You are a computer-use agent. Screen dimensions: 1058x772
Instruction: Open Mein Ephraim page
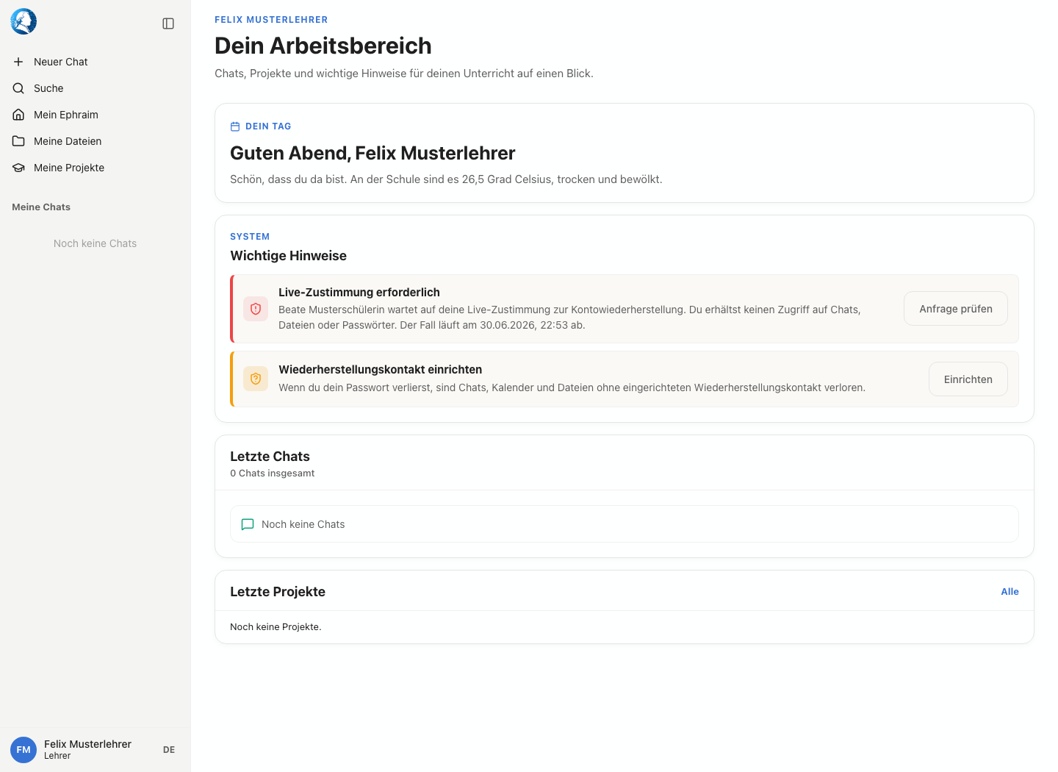point(95,115)
